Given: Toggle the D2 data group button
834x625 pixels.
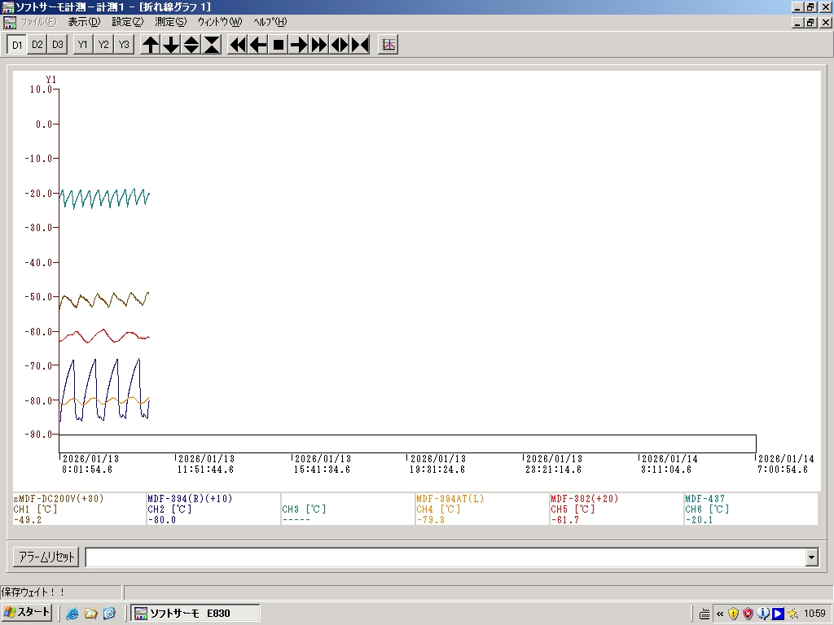Looking at the screenshot, I should tap(37, 45).
